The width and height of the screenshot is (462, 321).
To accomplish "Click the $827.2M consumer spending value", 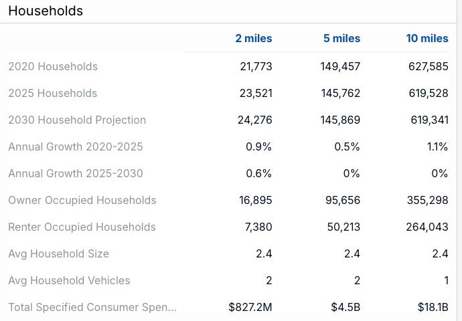I will pos(250,308).
